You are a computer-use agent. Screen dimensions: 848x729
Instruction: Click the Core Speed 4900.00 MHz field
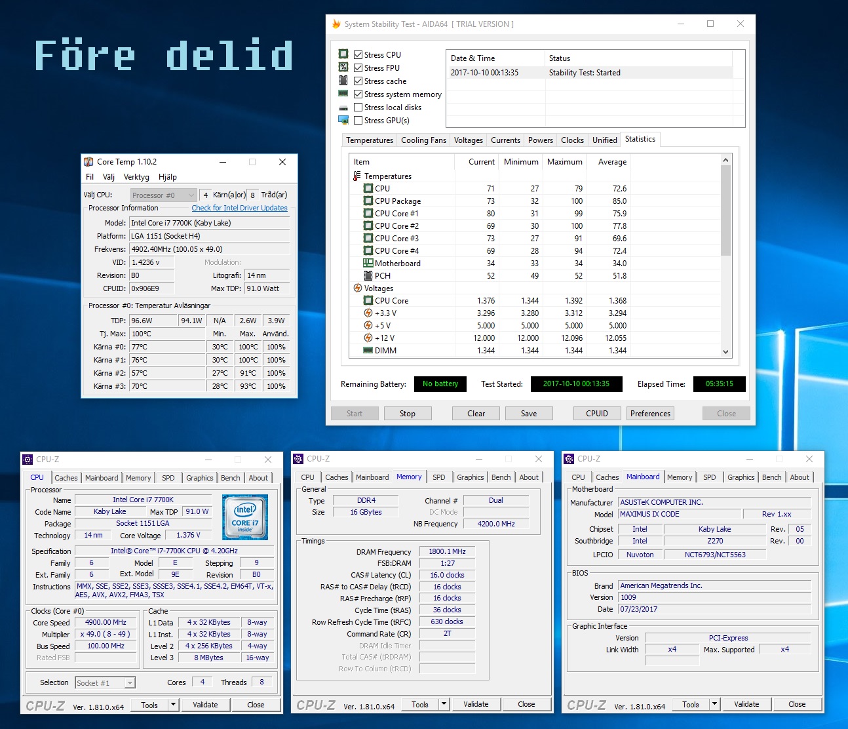(106, 622)
